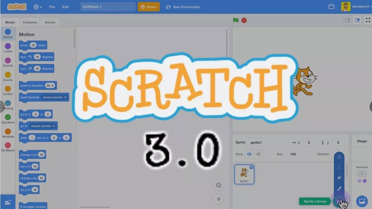Switch to the Sounds tab

(x=50, y=22)
